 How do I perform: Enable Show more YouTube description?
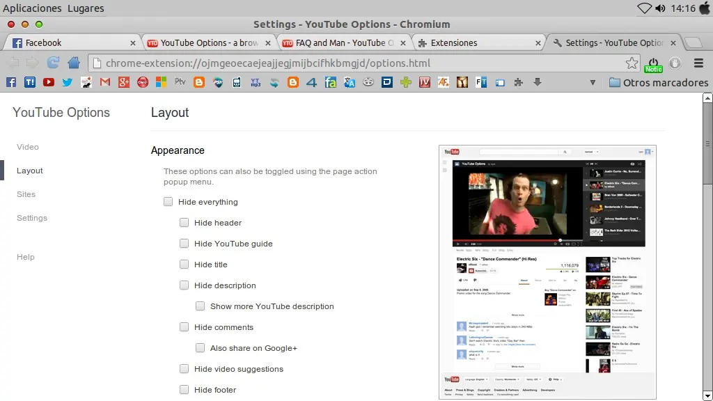click(200, 306)
